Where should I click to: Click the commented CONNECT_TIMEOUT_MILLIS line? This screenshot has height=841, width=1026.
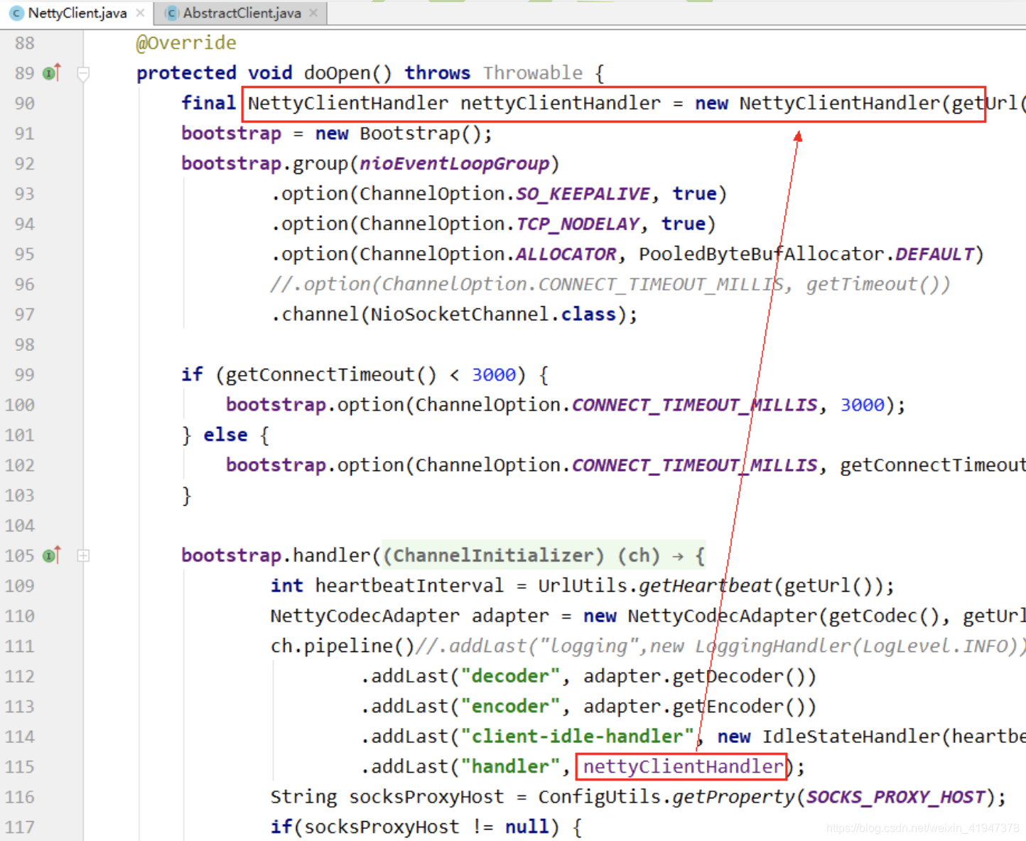(610, 285)
